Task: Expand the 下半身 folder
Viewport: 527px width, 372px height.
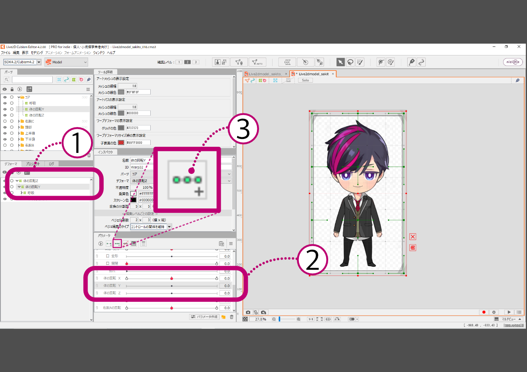Action: 19,139
